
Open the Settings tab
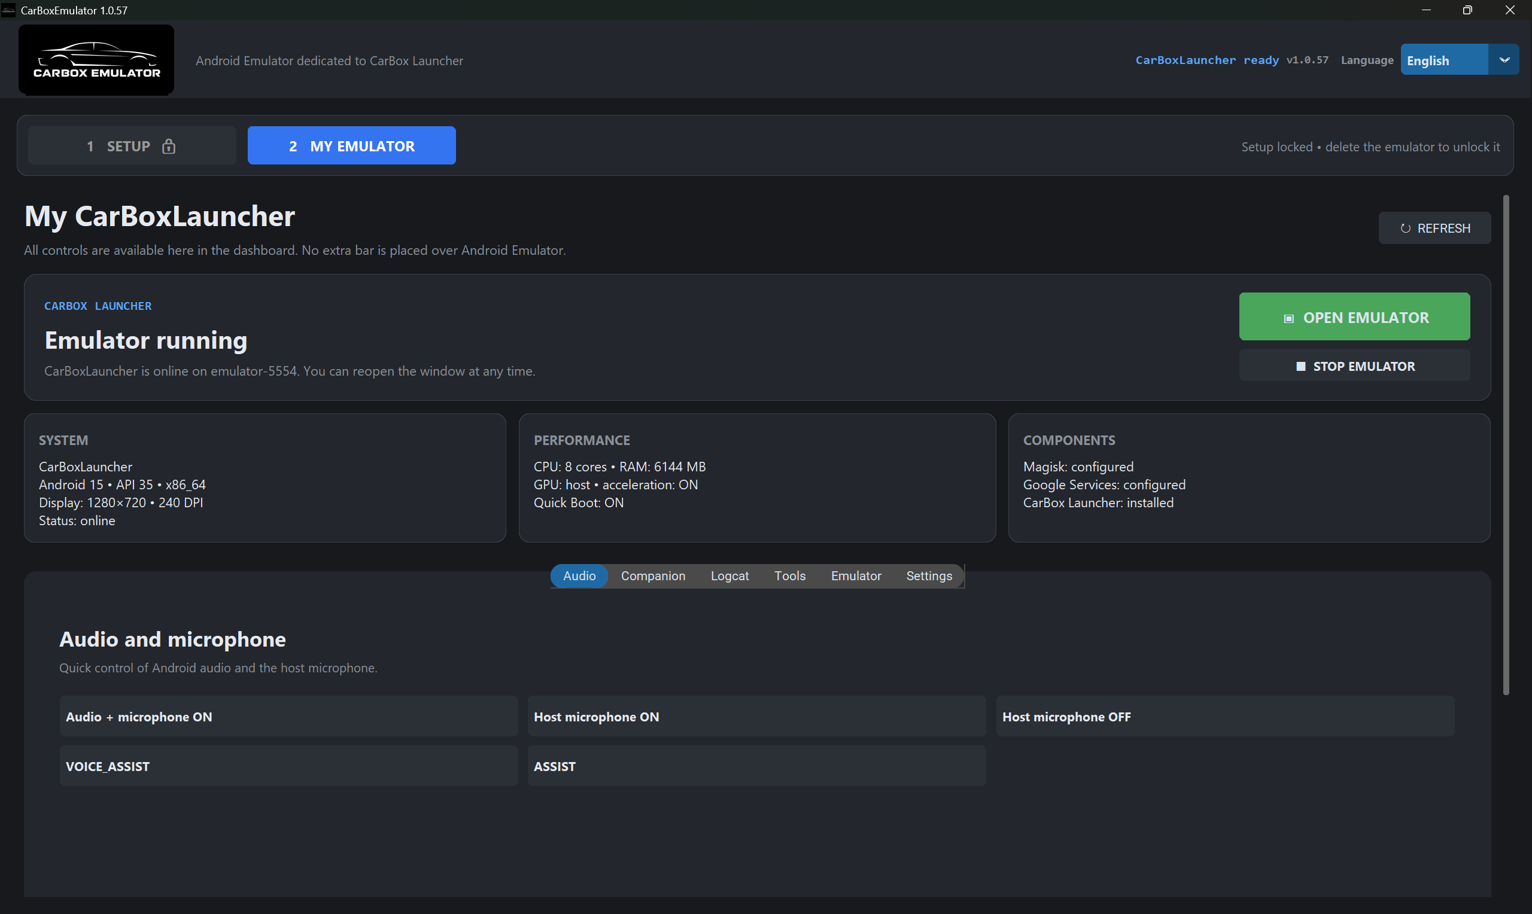(x=929, y=576)
